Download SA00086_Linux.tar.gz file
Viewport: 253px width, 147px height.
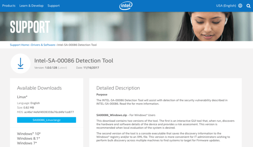(x=46, y=120)
